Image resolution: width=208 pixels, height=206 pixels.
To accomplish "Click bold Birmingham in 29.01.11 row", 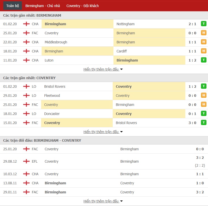I will tap(55, 192).
